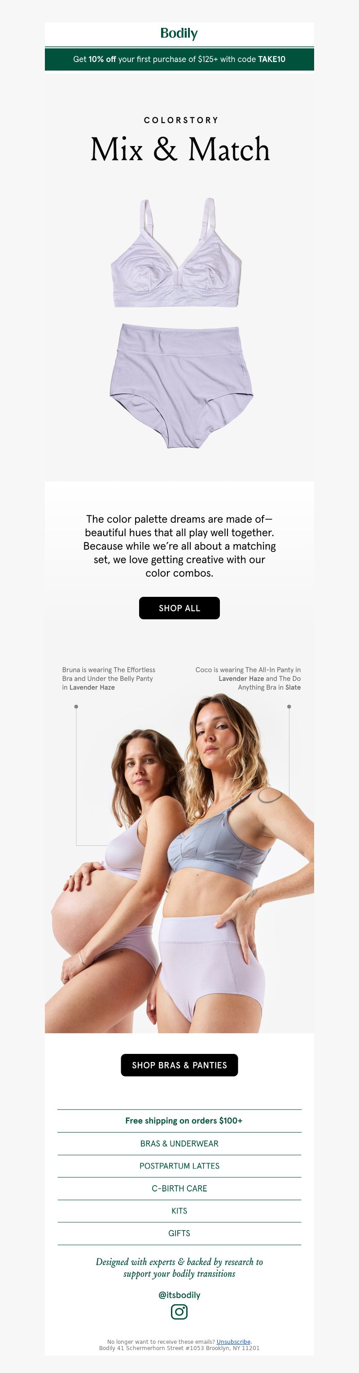The height and width of the screenshot is (1373, 359).
Task: Click the lavender high-waist panty image
Action: (x=181, y=385)
